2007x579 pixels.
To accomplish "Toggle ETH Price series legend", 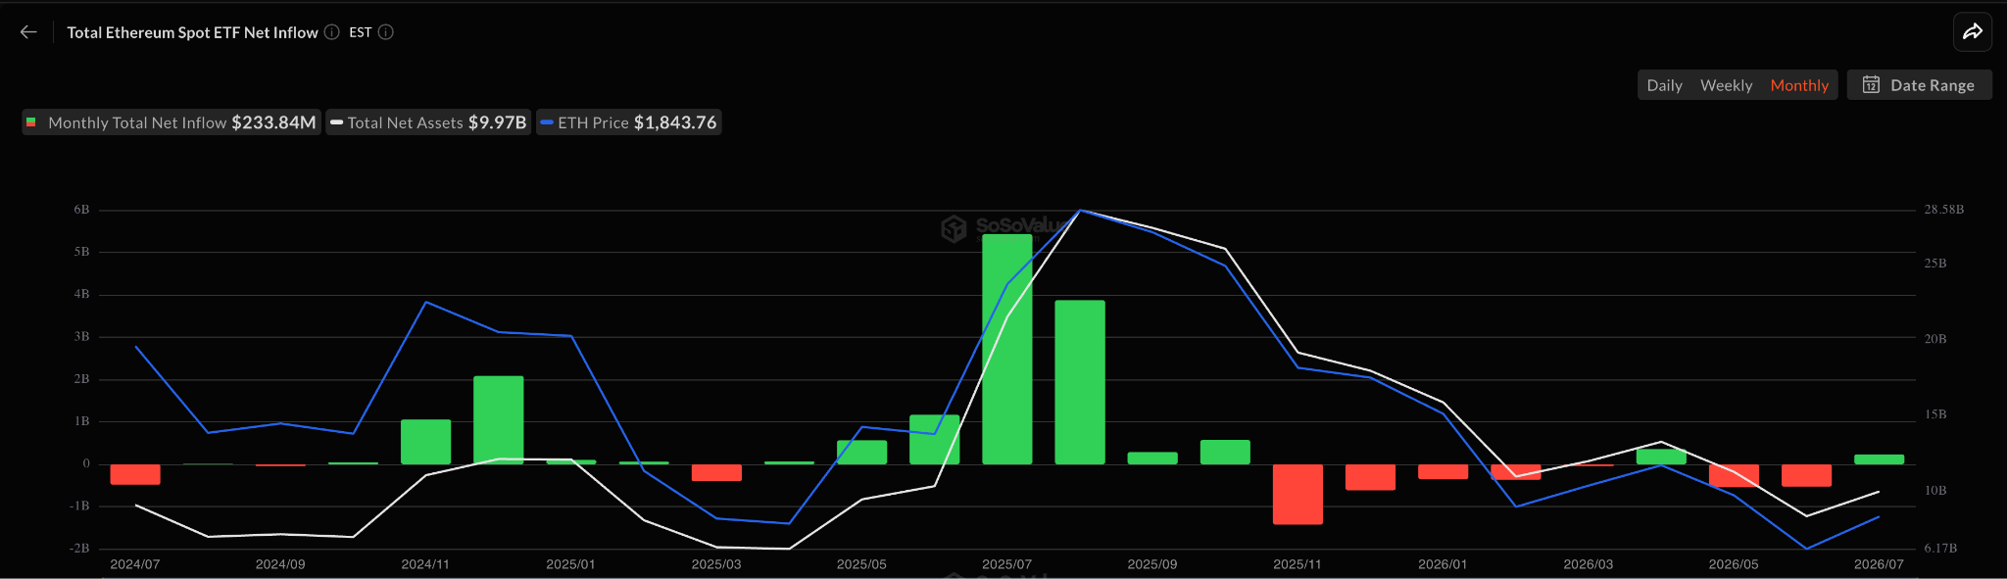I will click(x=628, y=122).
